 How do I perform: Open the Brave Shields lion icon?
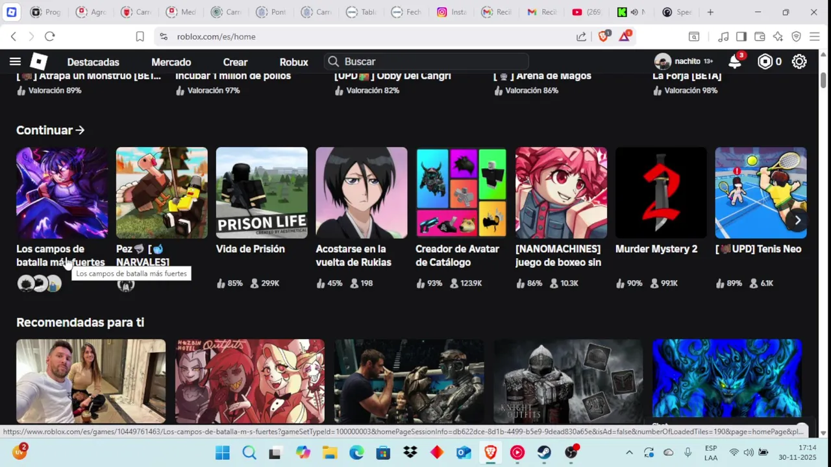[604, 36]
